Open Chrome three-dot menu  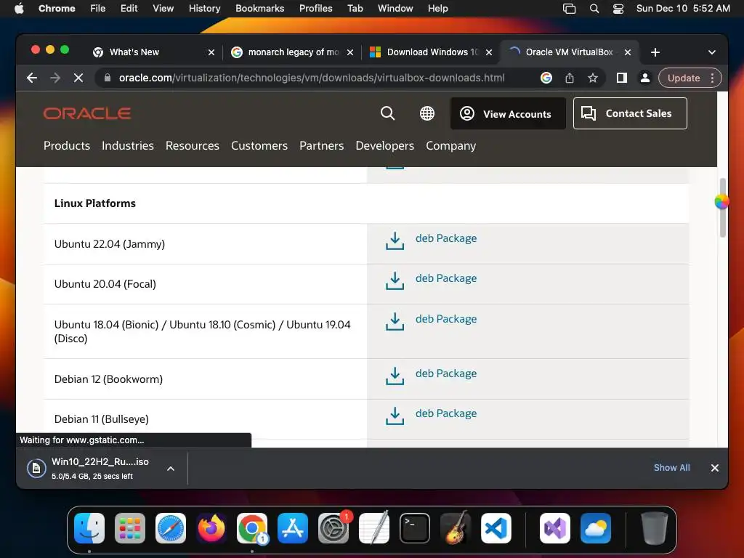pyautogui.click(x=712, y=78)
